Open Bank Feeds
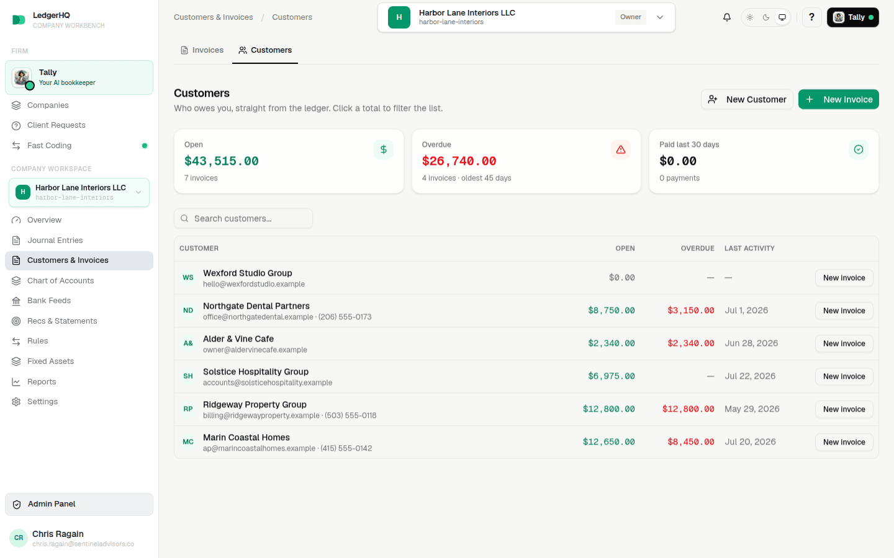The height and width of the screenshot is (558, 894). (79, 301)
